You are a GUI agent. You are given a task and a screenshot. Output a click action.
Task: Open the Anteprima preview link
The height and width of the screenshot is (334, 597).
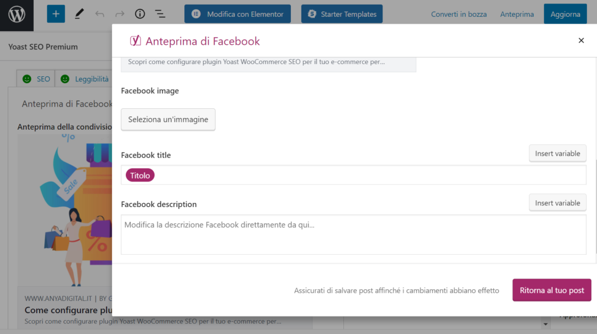click(517, 14)
